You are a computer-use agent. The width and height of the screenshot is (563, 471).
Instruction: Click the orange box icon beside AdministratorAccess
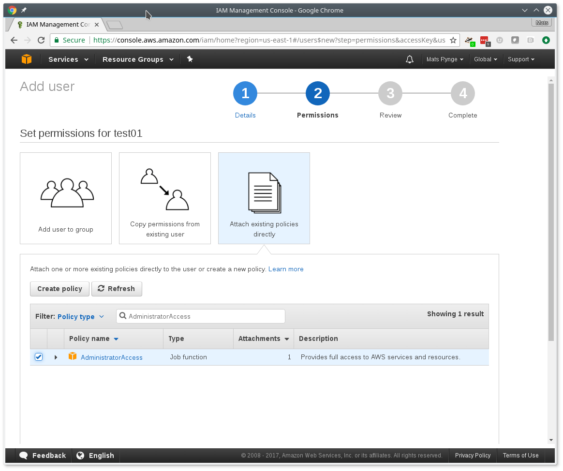(73, 356)
